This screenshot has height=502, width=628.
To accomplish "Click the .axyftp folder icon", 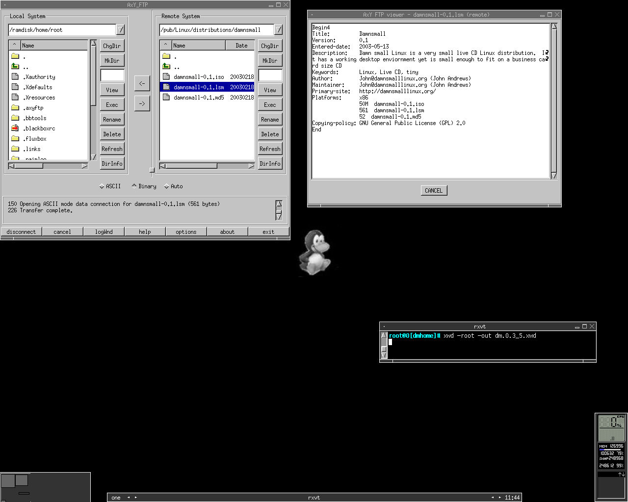I will [15, 107].
